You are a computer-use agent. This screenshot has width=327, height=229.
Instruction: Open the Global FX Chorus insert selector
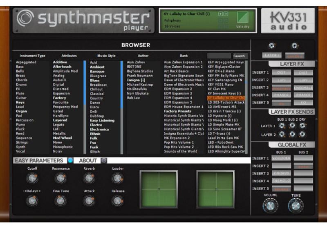point(281,173)
